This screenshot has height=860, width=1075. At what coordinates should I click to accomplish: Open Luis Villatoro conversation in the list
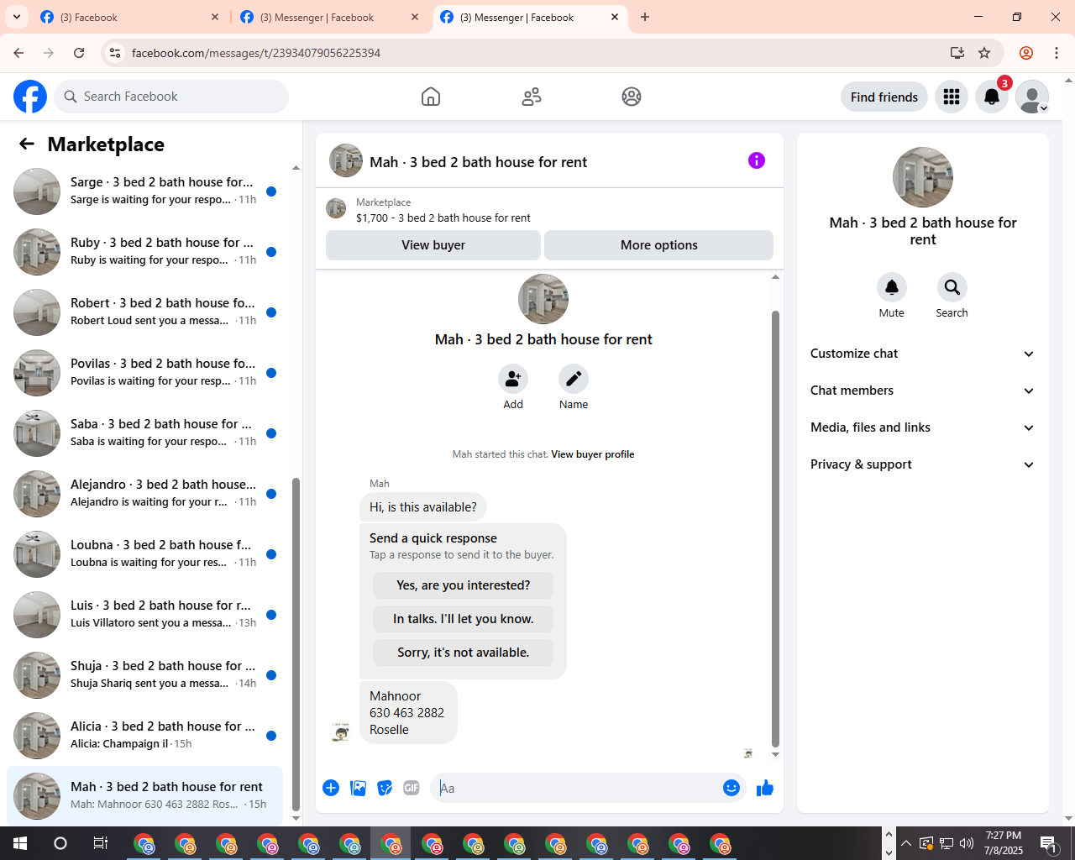(144, 615)
